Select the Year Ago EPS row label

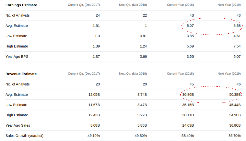[x=17, y=57]
